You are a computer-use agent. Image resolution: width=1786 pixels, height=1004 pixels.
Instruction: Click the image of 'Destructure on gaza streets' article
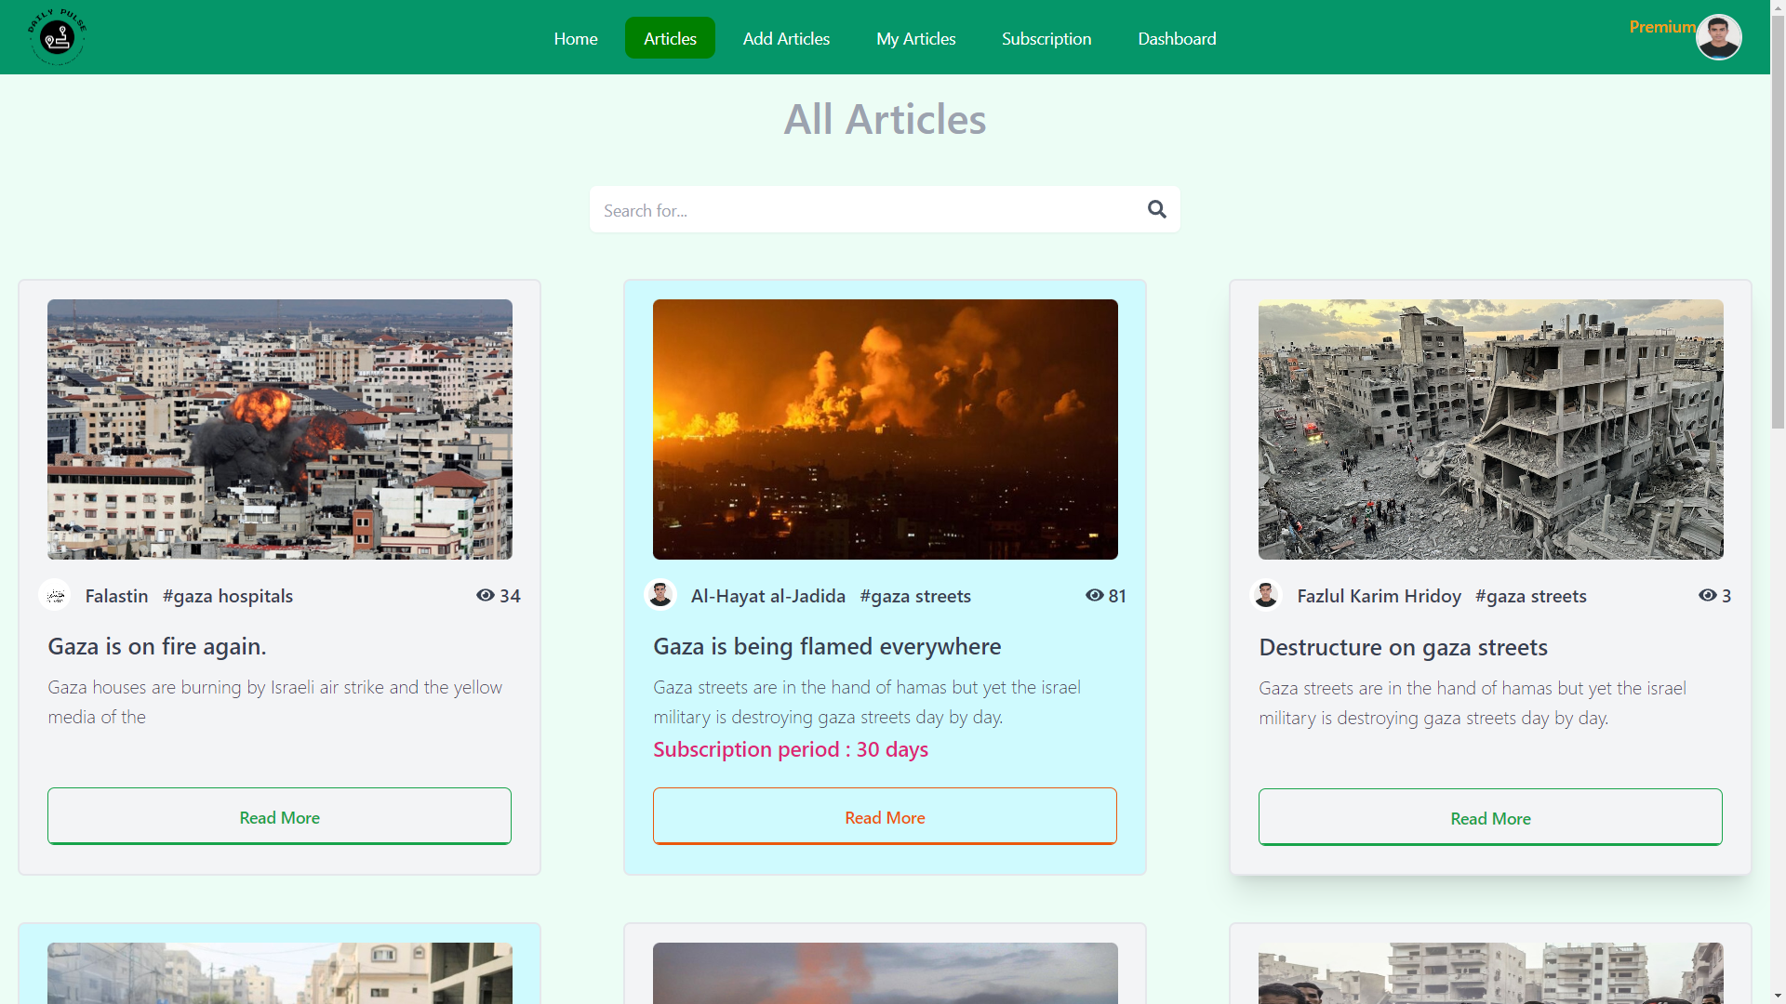click(1489, 429)
